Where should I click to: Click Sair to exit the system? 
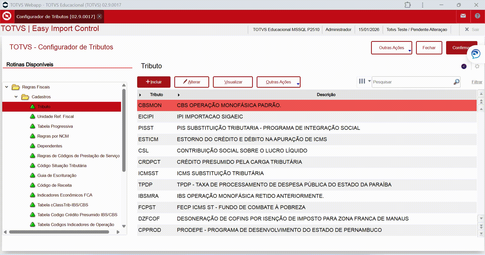coord(472,29)
